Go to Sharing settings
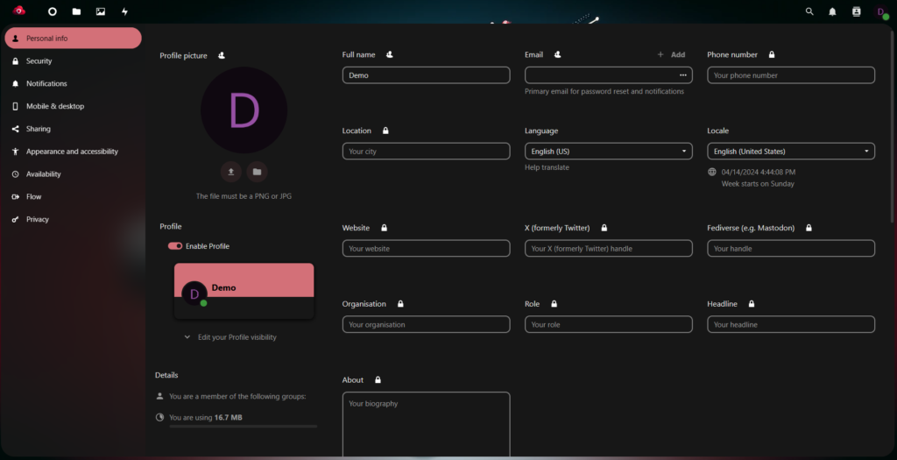 coord(74,129)
